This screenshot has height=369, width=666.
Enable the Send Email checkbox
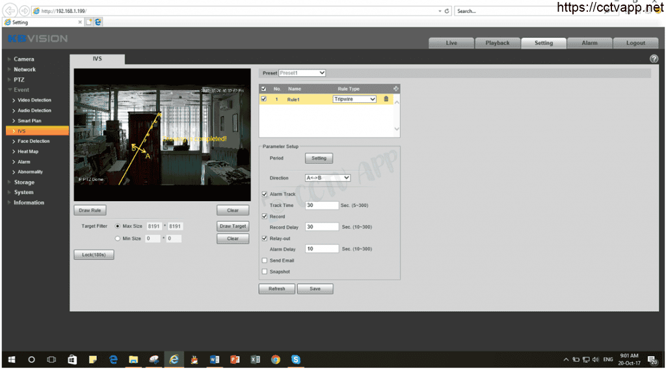[x=264, y=260]
